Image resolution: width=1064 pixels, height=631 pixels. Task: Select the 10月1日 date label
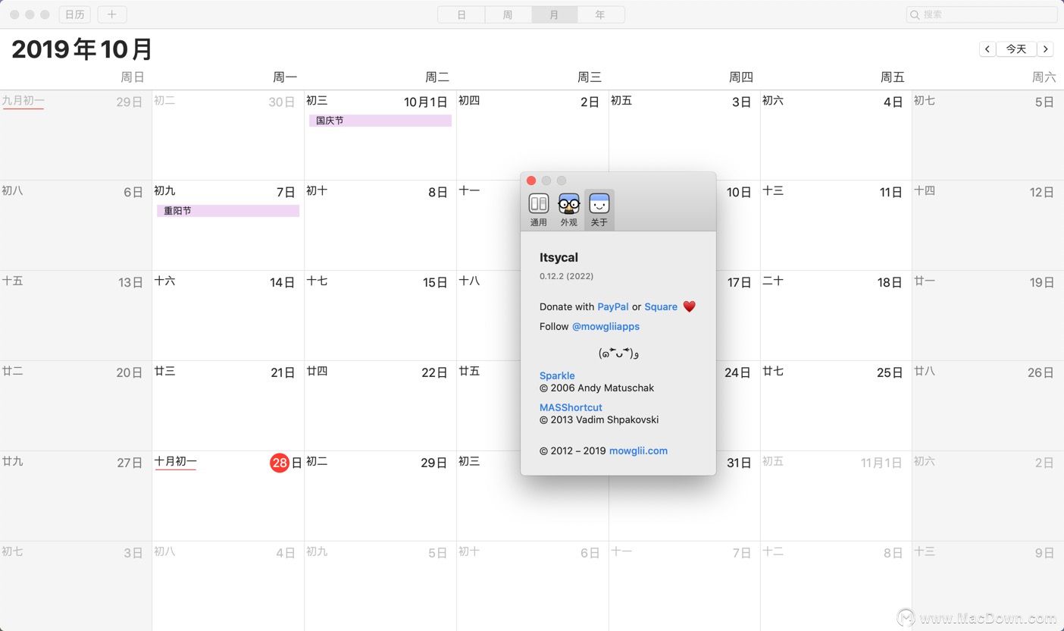426,102
